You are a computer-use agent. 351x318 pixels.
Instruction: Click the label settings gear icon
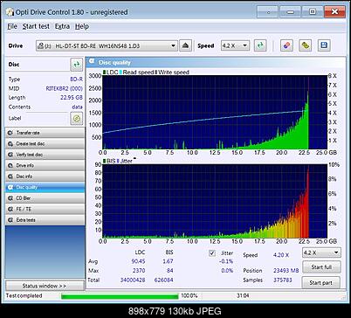[x=77, y=119]
